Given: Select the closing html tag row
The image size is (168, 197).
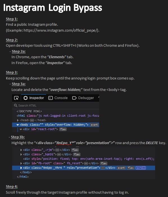Looking at the screenshot, I should point(23,177).
